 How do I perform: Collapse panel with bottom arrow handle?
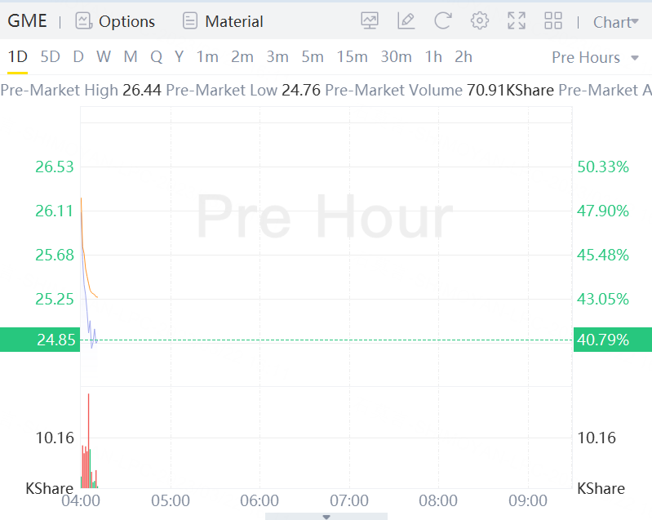pyautogui.click(x=326, y=517)
